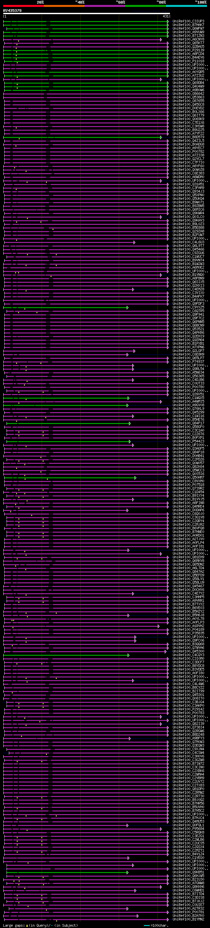Select the label UniRef100_P29142
This screenshot has width=210, height=928.
pos(188,709)
